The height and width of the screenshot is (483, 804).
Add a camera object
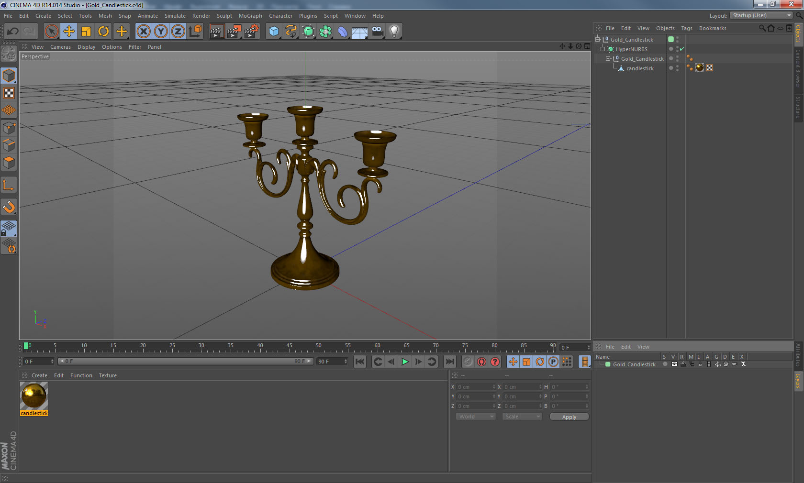377,32
